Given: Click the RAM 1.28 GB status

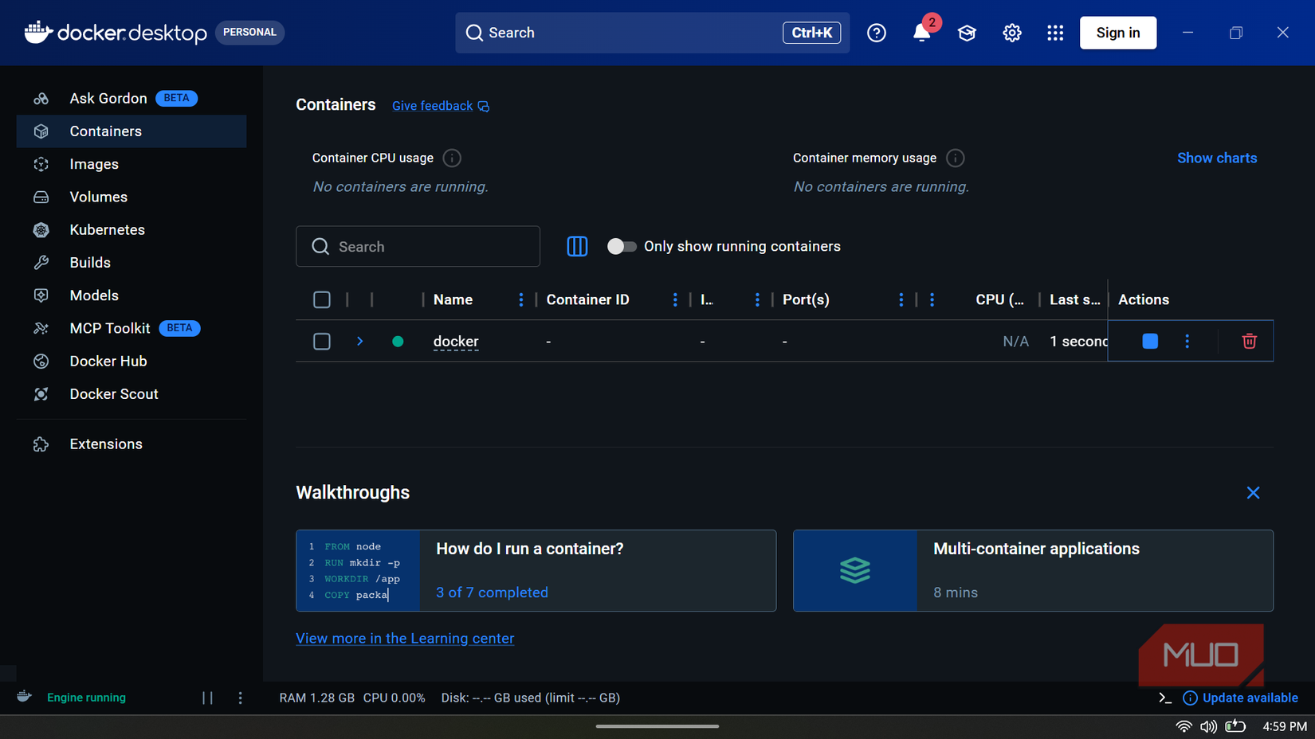Looking at the screenshot, I should click(x=317, y=698).
